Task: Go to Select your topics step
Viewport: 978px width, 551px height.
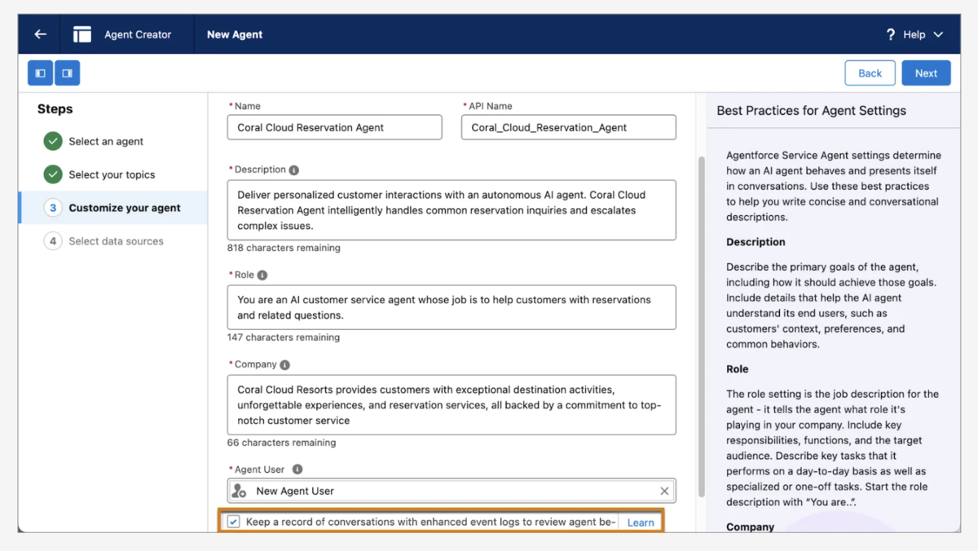Action: pyautogui.click(x=112, y=174)
